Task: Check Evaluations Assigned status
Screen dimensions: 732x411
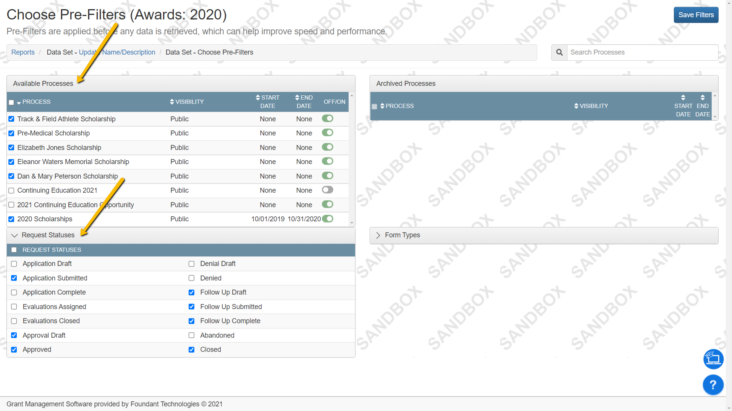Action: 14,307
